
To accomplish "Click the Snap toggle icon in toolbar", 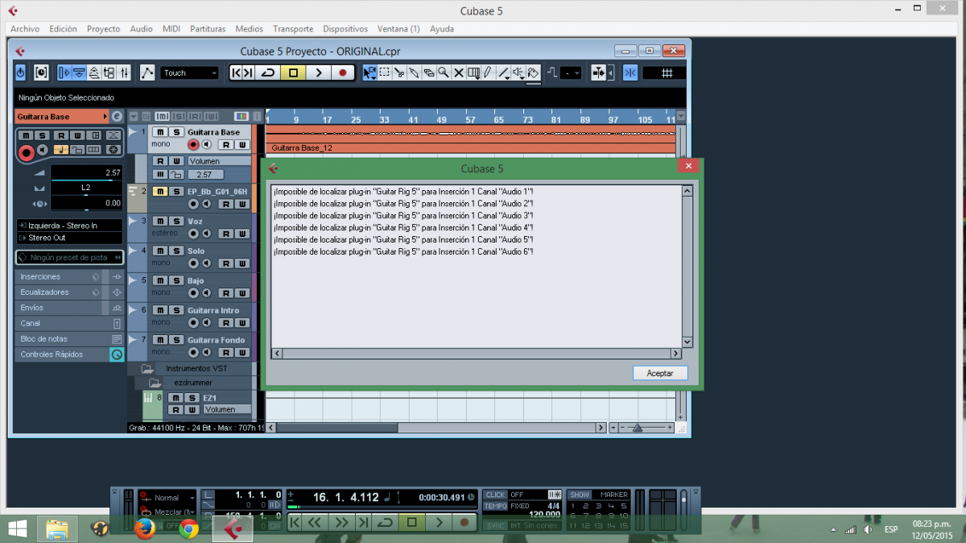I will click(x=630, y=73).
